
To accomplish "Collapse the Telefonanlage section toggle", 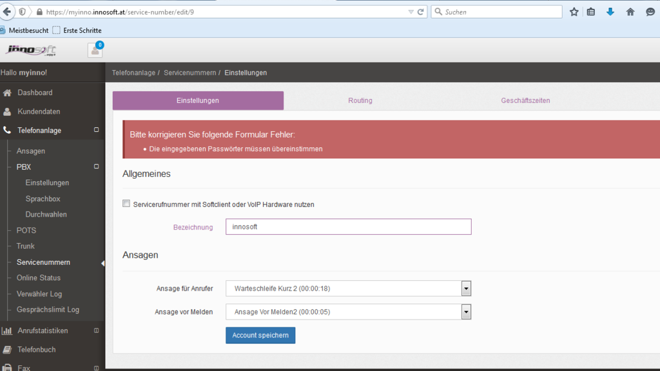I will point(97,130).
